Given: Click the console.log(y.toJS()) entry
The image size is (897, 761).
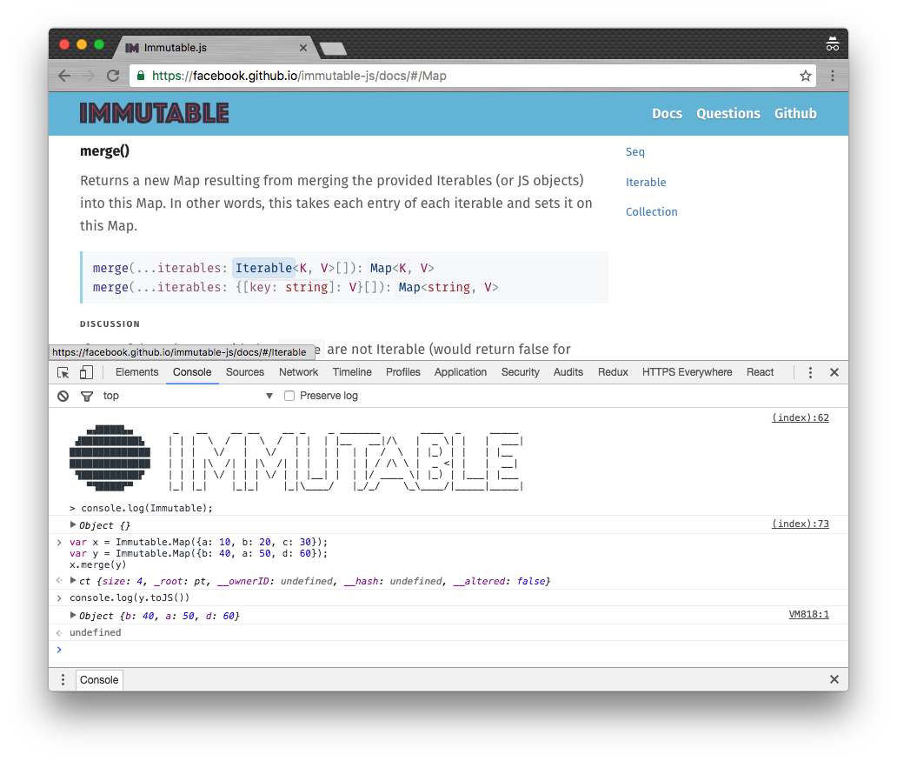Looking at the screenshot, I should [x=130, y=597].
